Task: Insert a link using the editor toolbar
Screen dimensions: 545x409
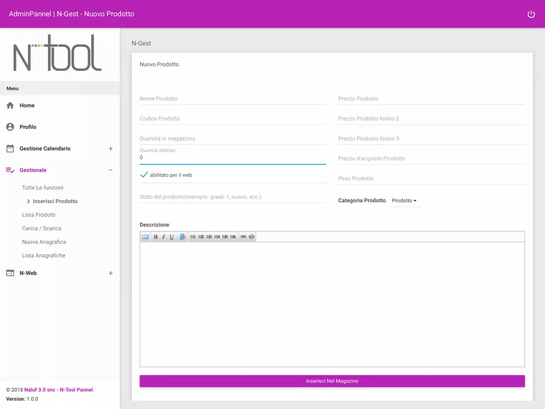Action: tap(243, 237)
